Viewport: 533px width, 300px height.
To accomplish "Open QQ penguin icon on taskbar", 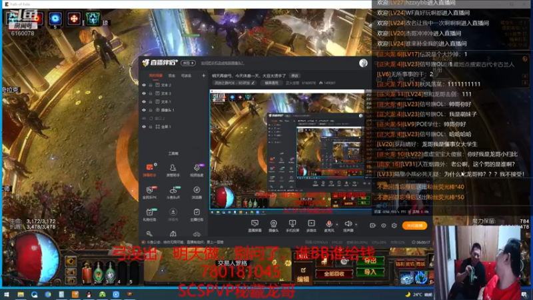I will (89, 294).
